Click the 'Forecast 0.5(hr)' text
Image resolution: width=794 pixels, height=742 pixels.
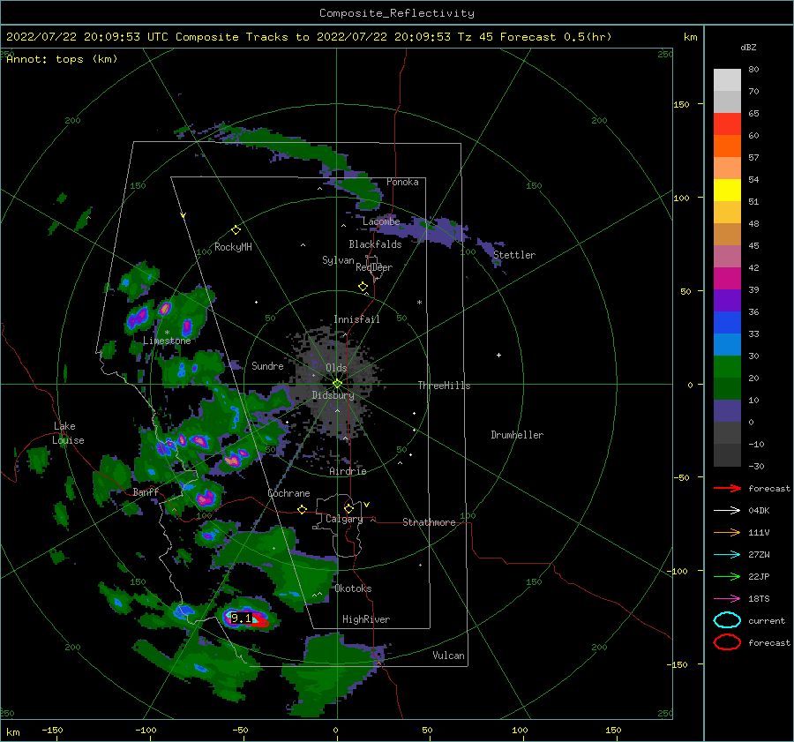556,37
